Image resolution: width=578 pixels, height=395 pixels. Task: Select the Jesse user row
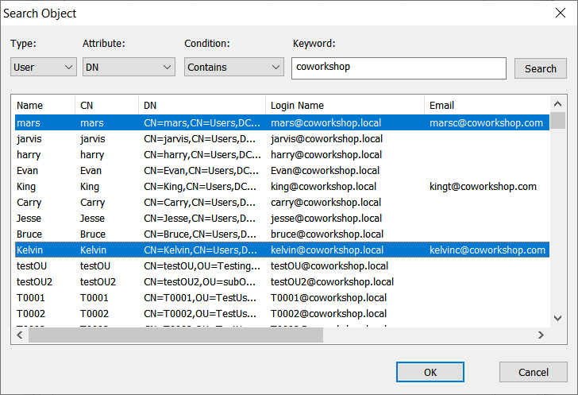(282, 219)
